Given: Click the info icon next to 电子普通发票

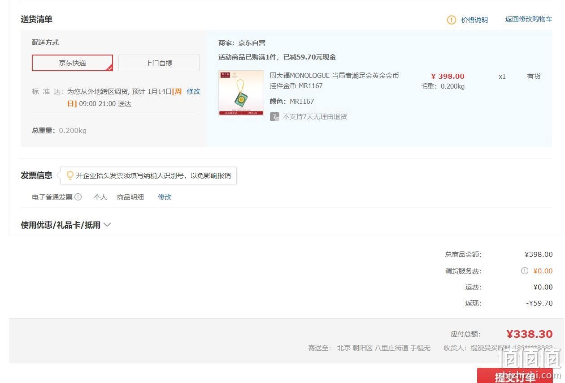Looking at the screenshot, I should pyautogui.click(x=78, y=197).
